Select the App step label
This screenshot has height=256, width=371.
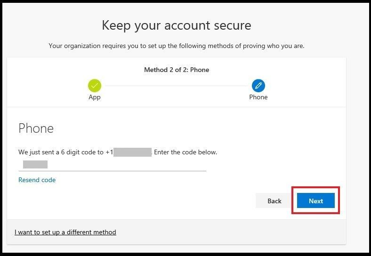point(95,97)
